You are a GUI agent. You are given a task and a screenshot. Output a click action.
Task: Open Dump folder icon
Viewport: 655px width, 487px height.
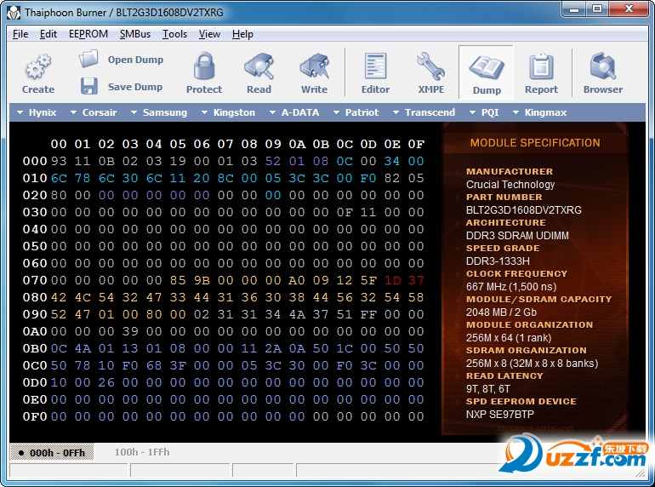click(x=88, y=59)
